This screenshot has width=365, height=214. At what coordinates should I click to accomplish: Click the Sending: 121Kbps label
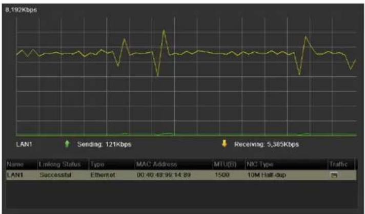click(104, 144)
